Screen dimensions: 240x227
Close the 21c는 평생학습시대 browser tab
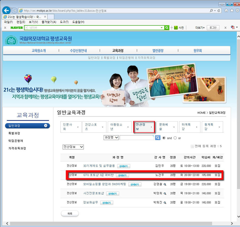pyautogui.click(x=45, y=17)
